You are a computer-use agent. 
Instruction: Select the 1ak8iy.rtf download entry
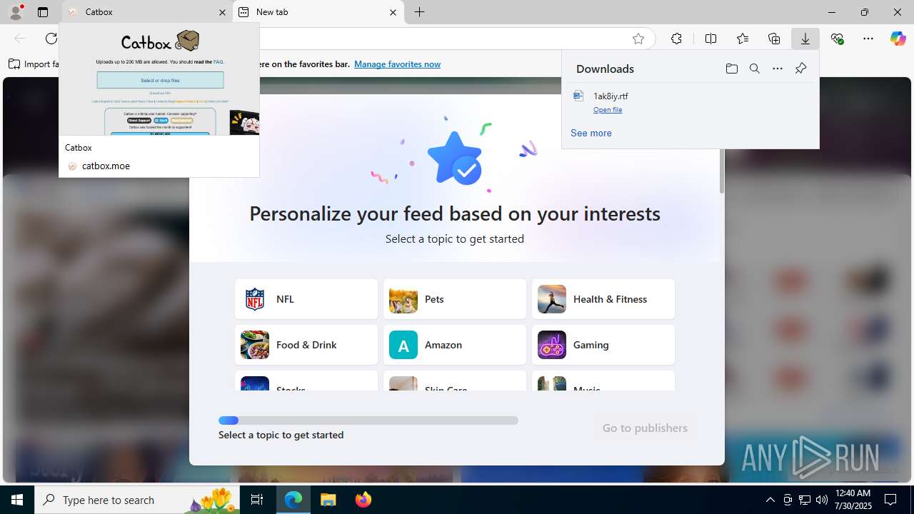click(690, 103)
